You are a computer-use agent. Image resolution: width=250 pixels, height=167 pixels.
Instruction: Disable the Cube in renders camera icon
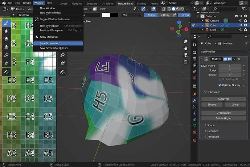(245, 25)
